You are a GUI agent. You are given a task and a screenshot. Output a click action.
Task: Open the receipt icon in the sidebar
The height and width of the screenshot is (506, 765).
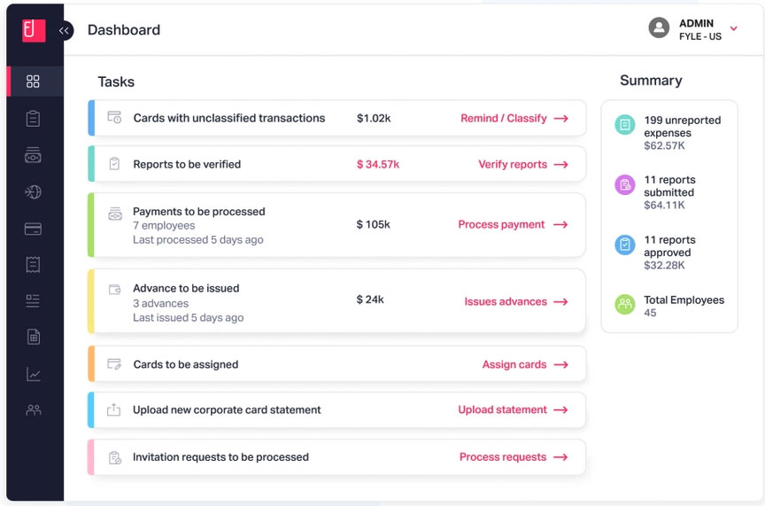tap(34, 265)
